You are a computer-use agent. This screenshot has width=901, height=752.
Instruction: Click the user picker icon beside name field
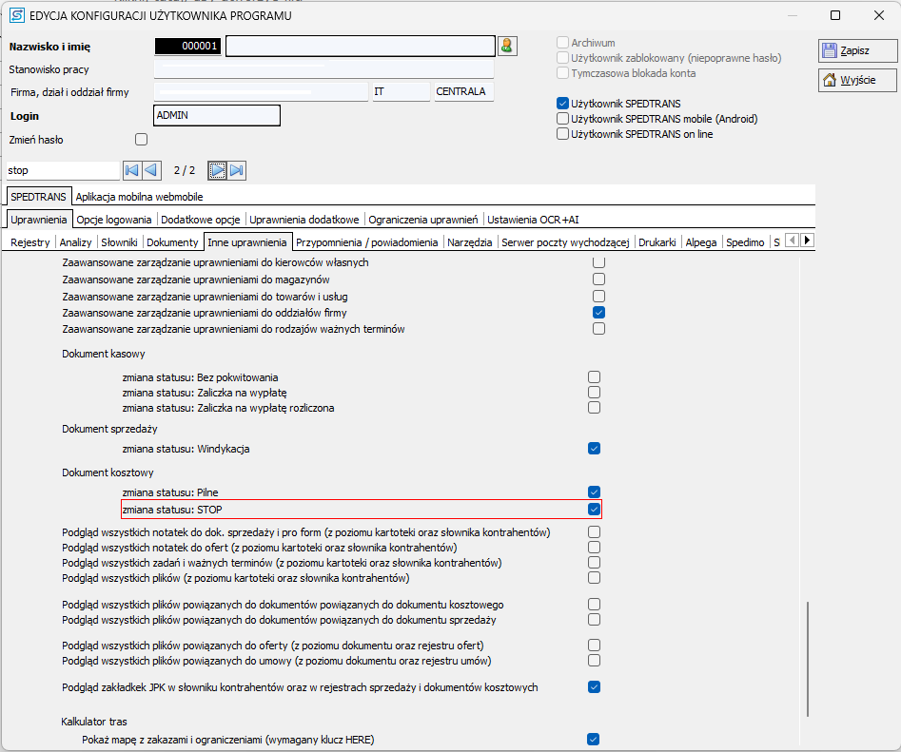pyautogui.click(x=506, y=46)
